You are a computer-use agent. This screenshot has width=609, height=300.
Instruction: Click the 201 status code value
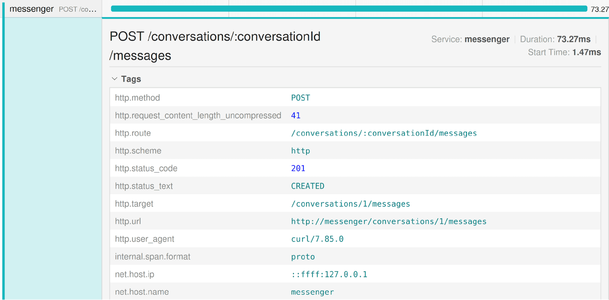click(298, 168)
